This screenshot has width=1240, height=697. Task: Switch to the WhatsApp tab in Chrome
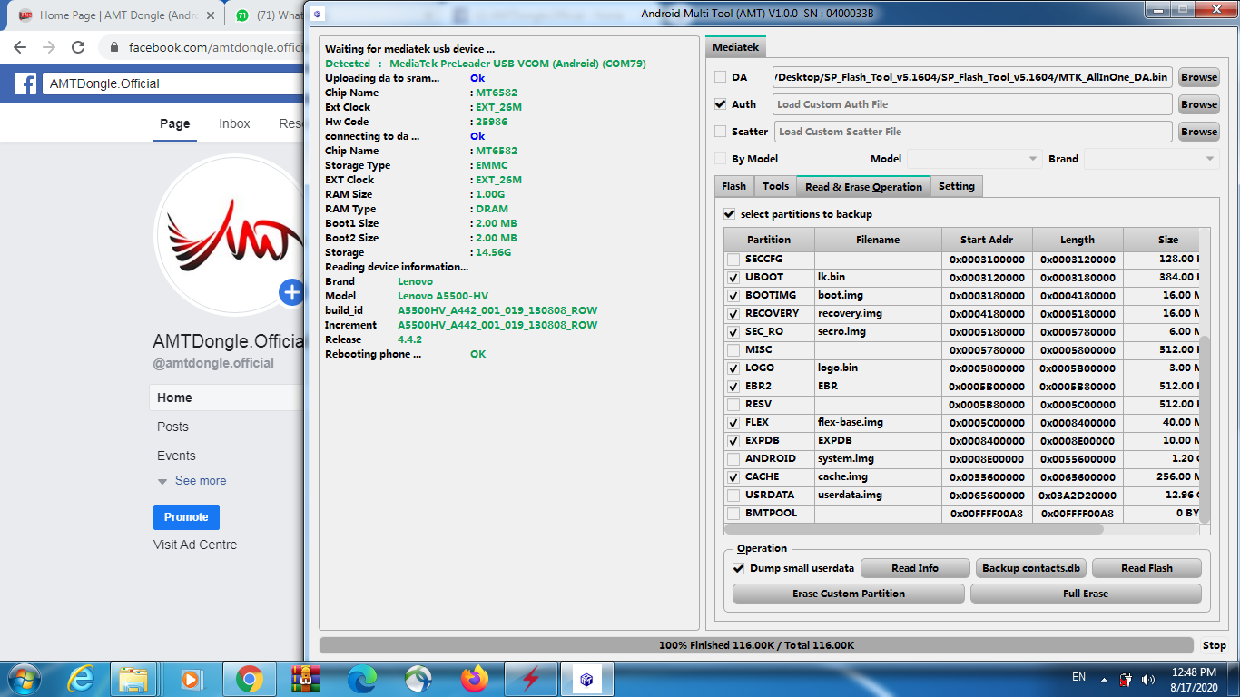268,15
